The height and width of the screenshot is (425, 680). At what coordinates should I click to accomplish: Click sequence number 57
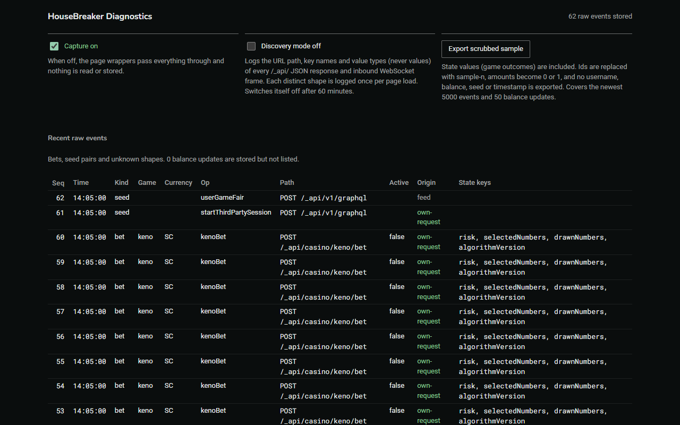point(60,312)
